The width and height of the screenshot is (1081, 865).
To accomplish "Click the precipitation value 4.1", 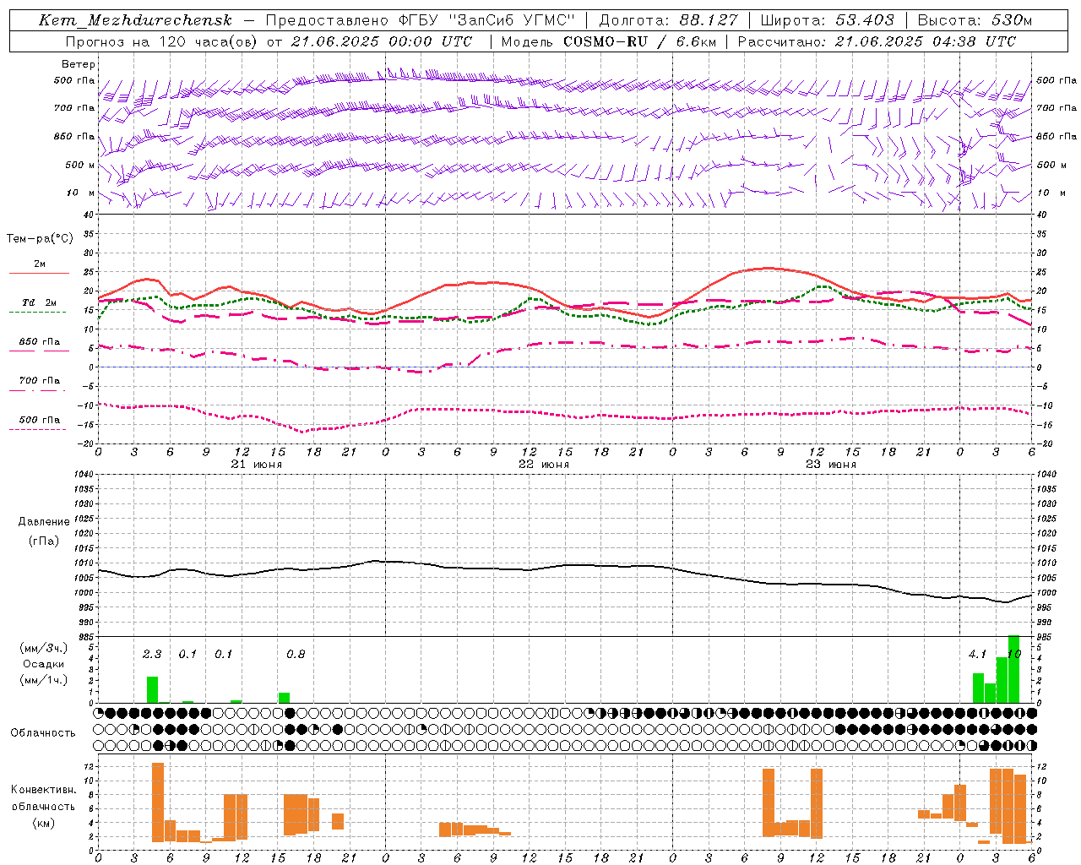I will pyautogui.click(x=978, y=654).
